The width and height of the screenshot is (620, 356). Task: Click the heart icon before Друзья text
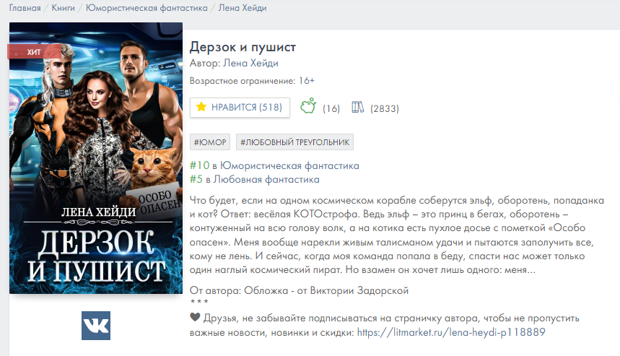195,317
